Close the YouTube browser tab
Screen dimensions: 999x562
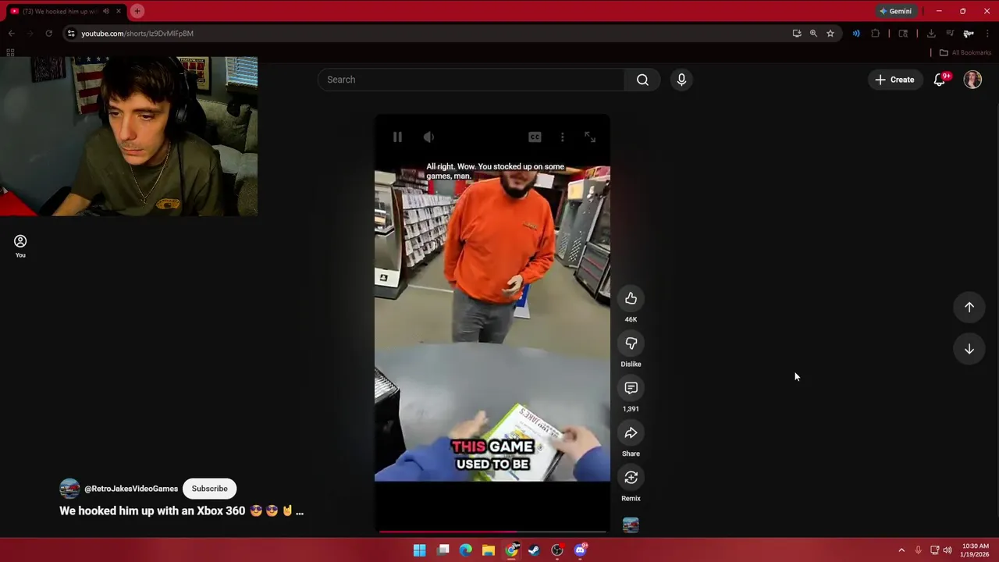(119, 11)
